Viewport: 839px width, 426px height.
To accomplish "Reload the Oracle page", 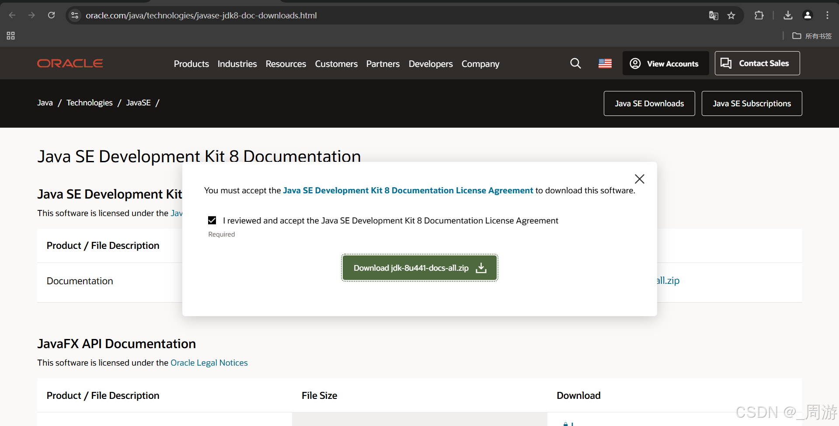I will 51,15.
